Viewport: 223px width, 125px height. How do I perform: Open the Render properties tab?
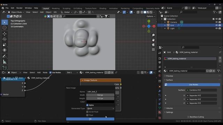click(x=160, y=58)
